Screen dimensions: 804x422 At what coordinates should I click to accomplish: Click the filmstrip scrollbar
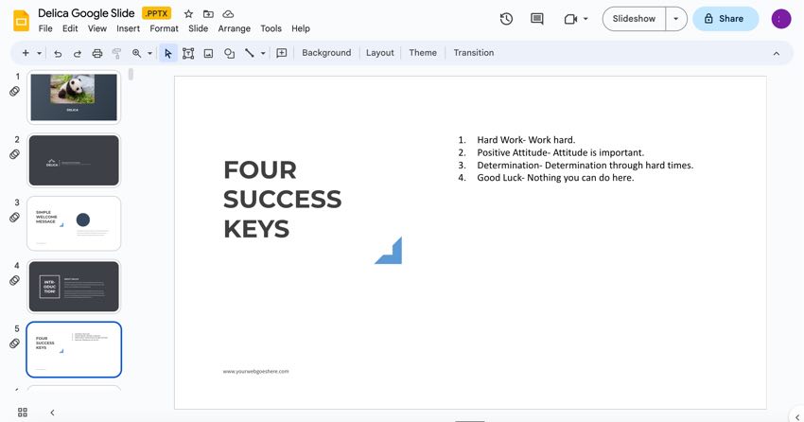point(131,75)
